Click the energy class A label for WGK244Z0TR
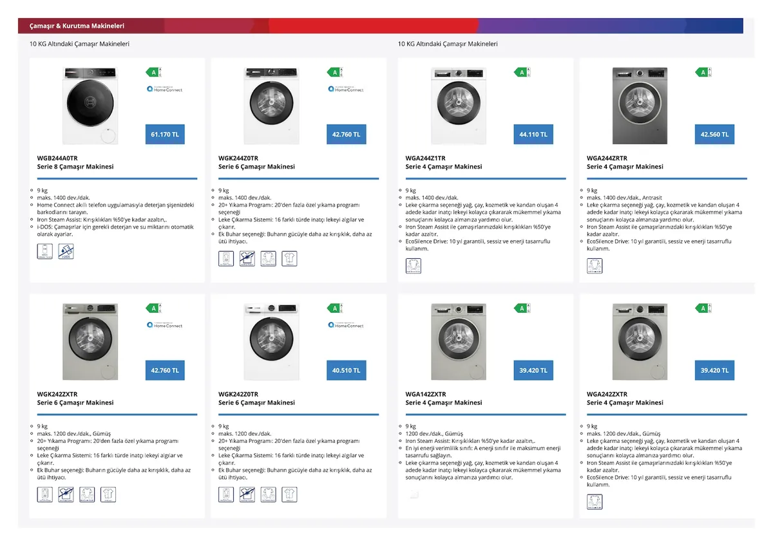This screenshot has height=546, width=773. click(x=335, y=72)
